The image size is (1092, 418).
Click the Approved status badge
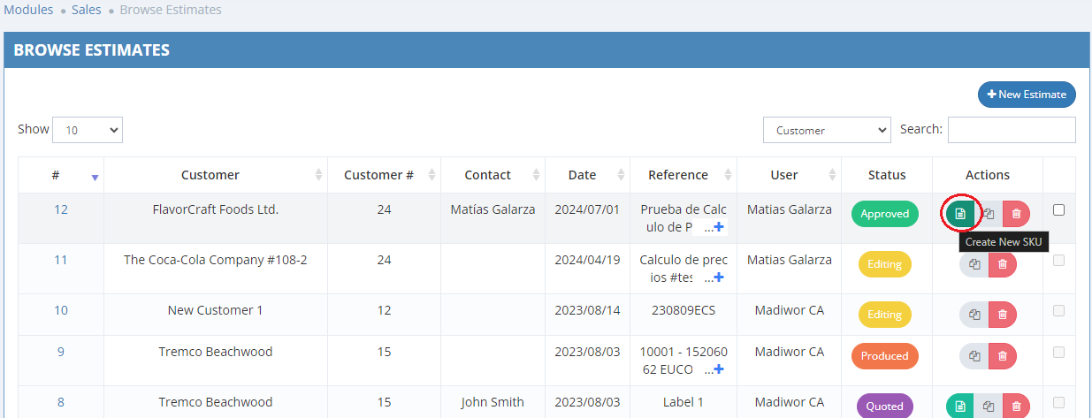tap(885, 214)
